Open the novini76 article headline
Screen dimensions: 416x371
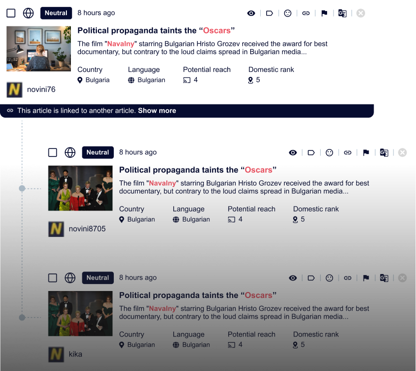(x=156, y=30)
